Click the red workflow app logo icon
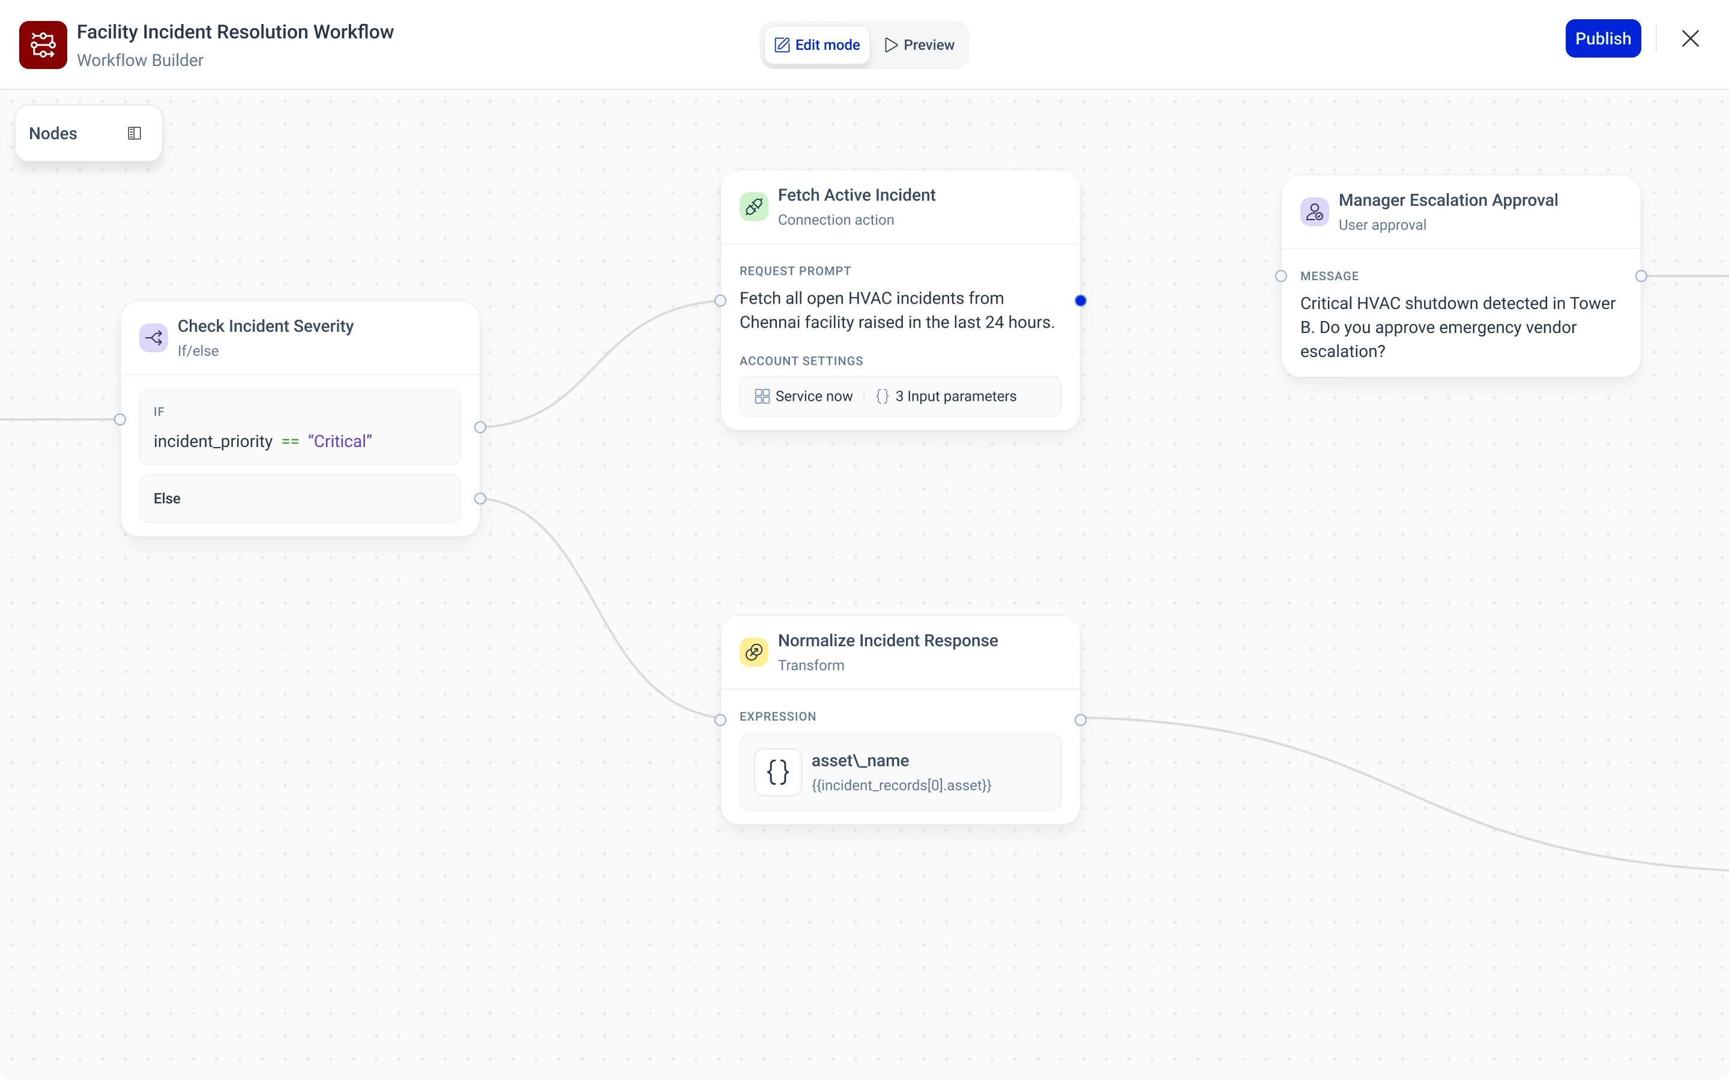 click(x=43, y=45)
